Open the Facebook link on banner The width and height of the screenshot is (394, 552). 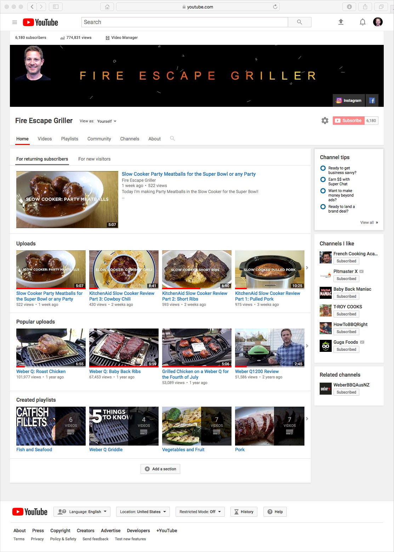[372, 100]
